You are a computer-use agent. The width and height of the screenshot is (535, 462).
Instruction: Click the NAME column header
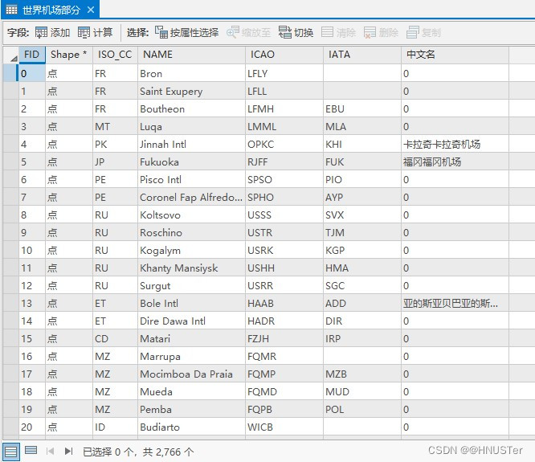tap(191, 55)
